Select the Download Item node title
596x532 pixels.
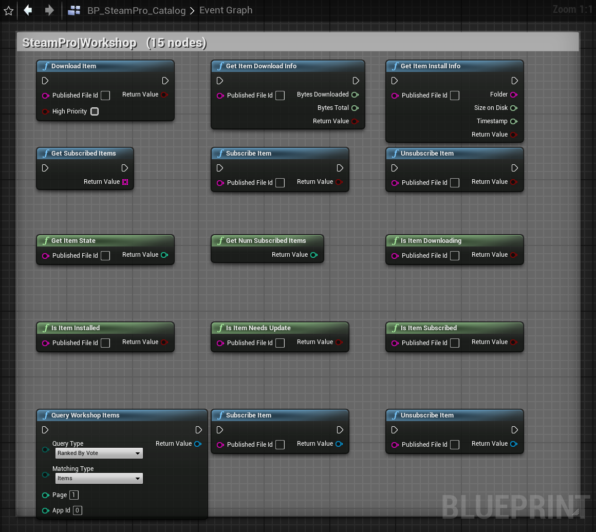[74, 66]
